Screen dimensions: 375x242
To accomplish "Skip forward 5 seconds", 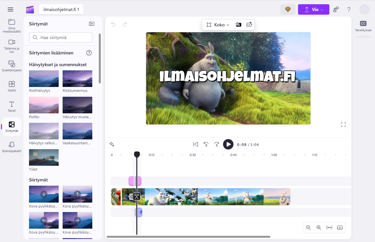I will (x=217, y=144).
